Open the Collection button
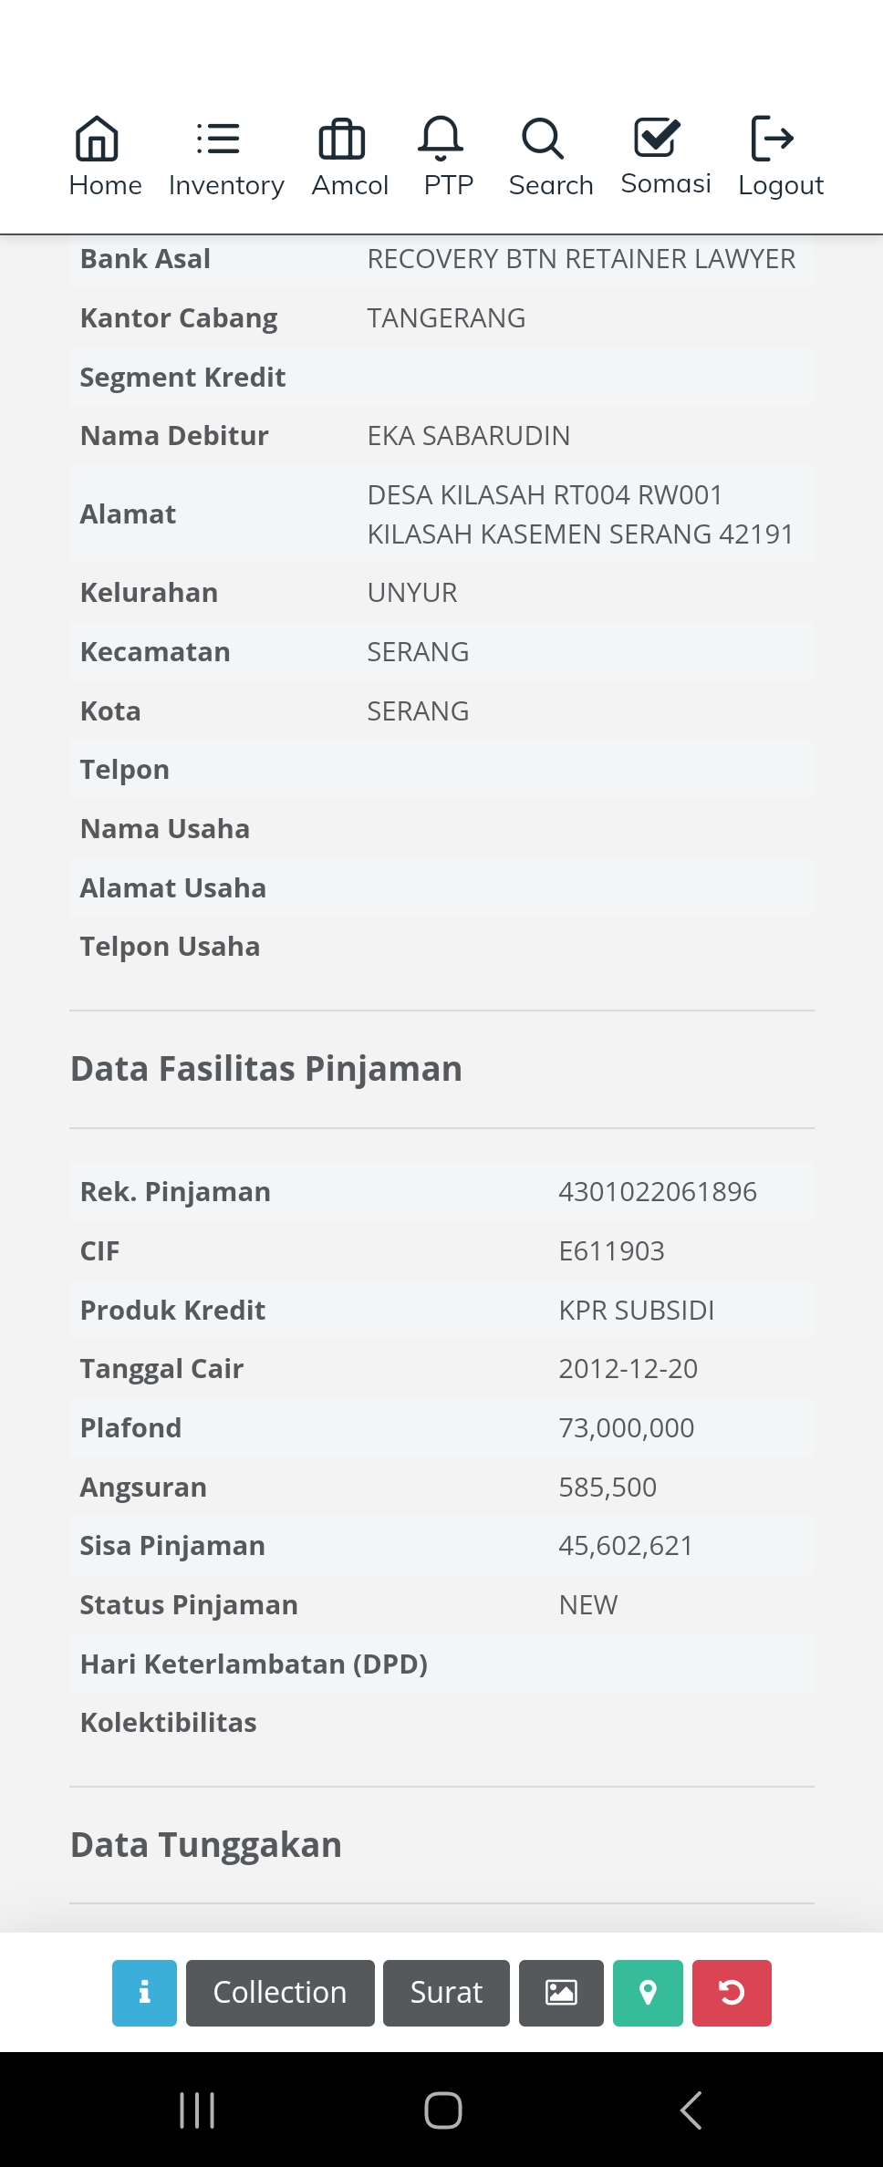The image size is (883, 2167). (x=280, y=1993)
